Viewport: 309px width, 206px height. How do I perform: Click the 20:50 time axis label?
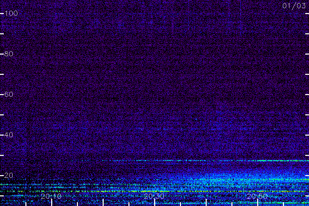pyautogui.click(x=257, y=196)
